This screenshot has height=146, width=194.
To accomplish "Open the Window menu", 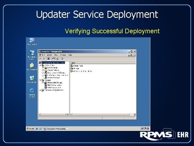I will click(x=63, y=55).
